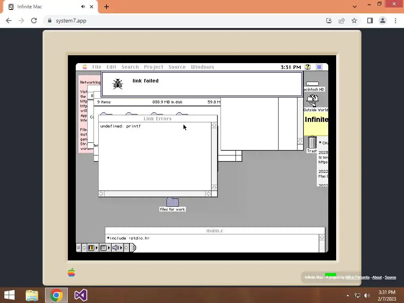Image resolution: width=404 pixels, height=303 pixels.
Task: Click the Control Strip left scroll arrow
Action: pyautogui.click(x=84, y=248)
